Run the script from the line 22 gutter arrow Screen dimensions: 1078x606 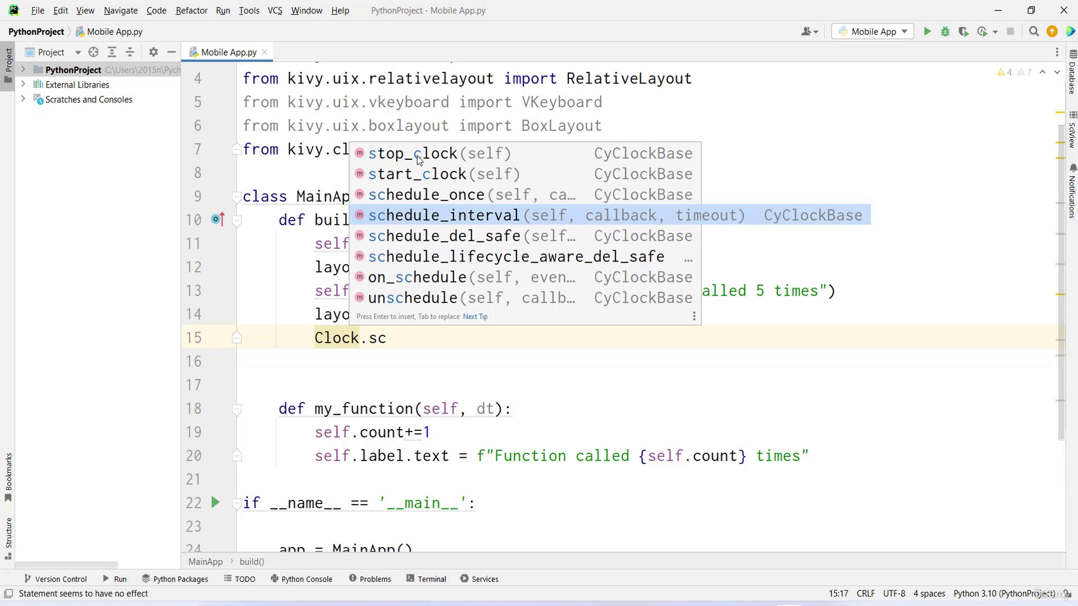pos(215,502)
